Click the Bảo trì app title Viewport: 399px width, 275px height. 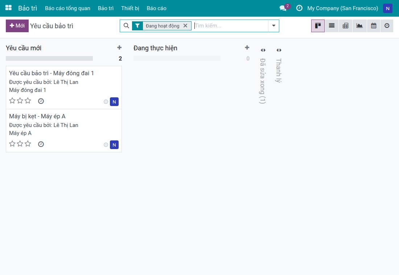[28, 8]
